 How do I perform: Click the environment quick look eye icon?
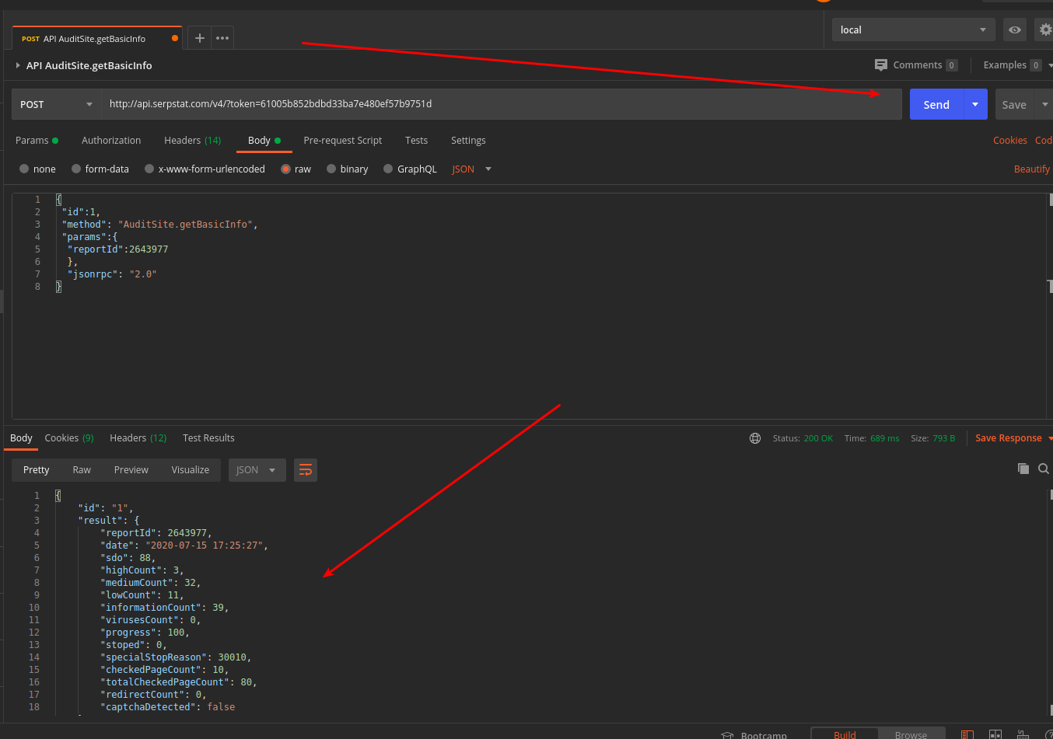[1015, 30]
